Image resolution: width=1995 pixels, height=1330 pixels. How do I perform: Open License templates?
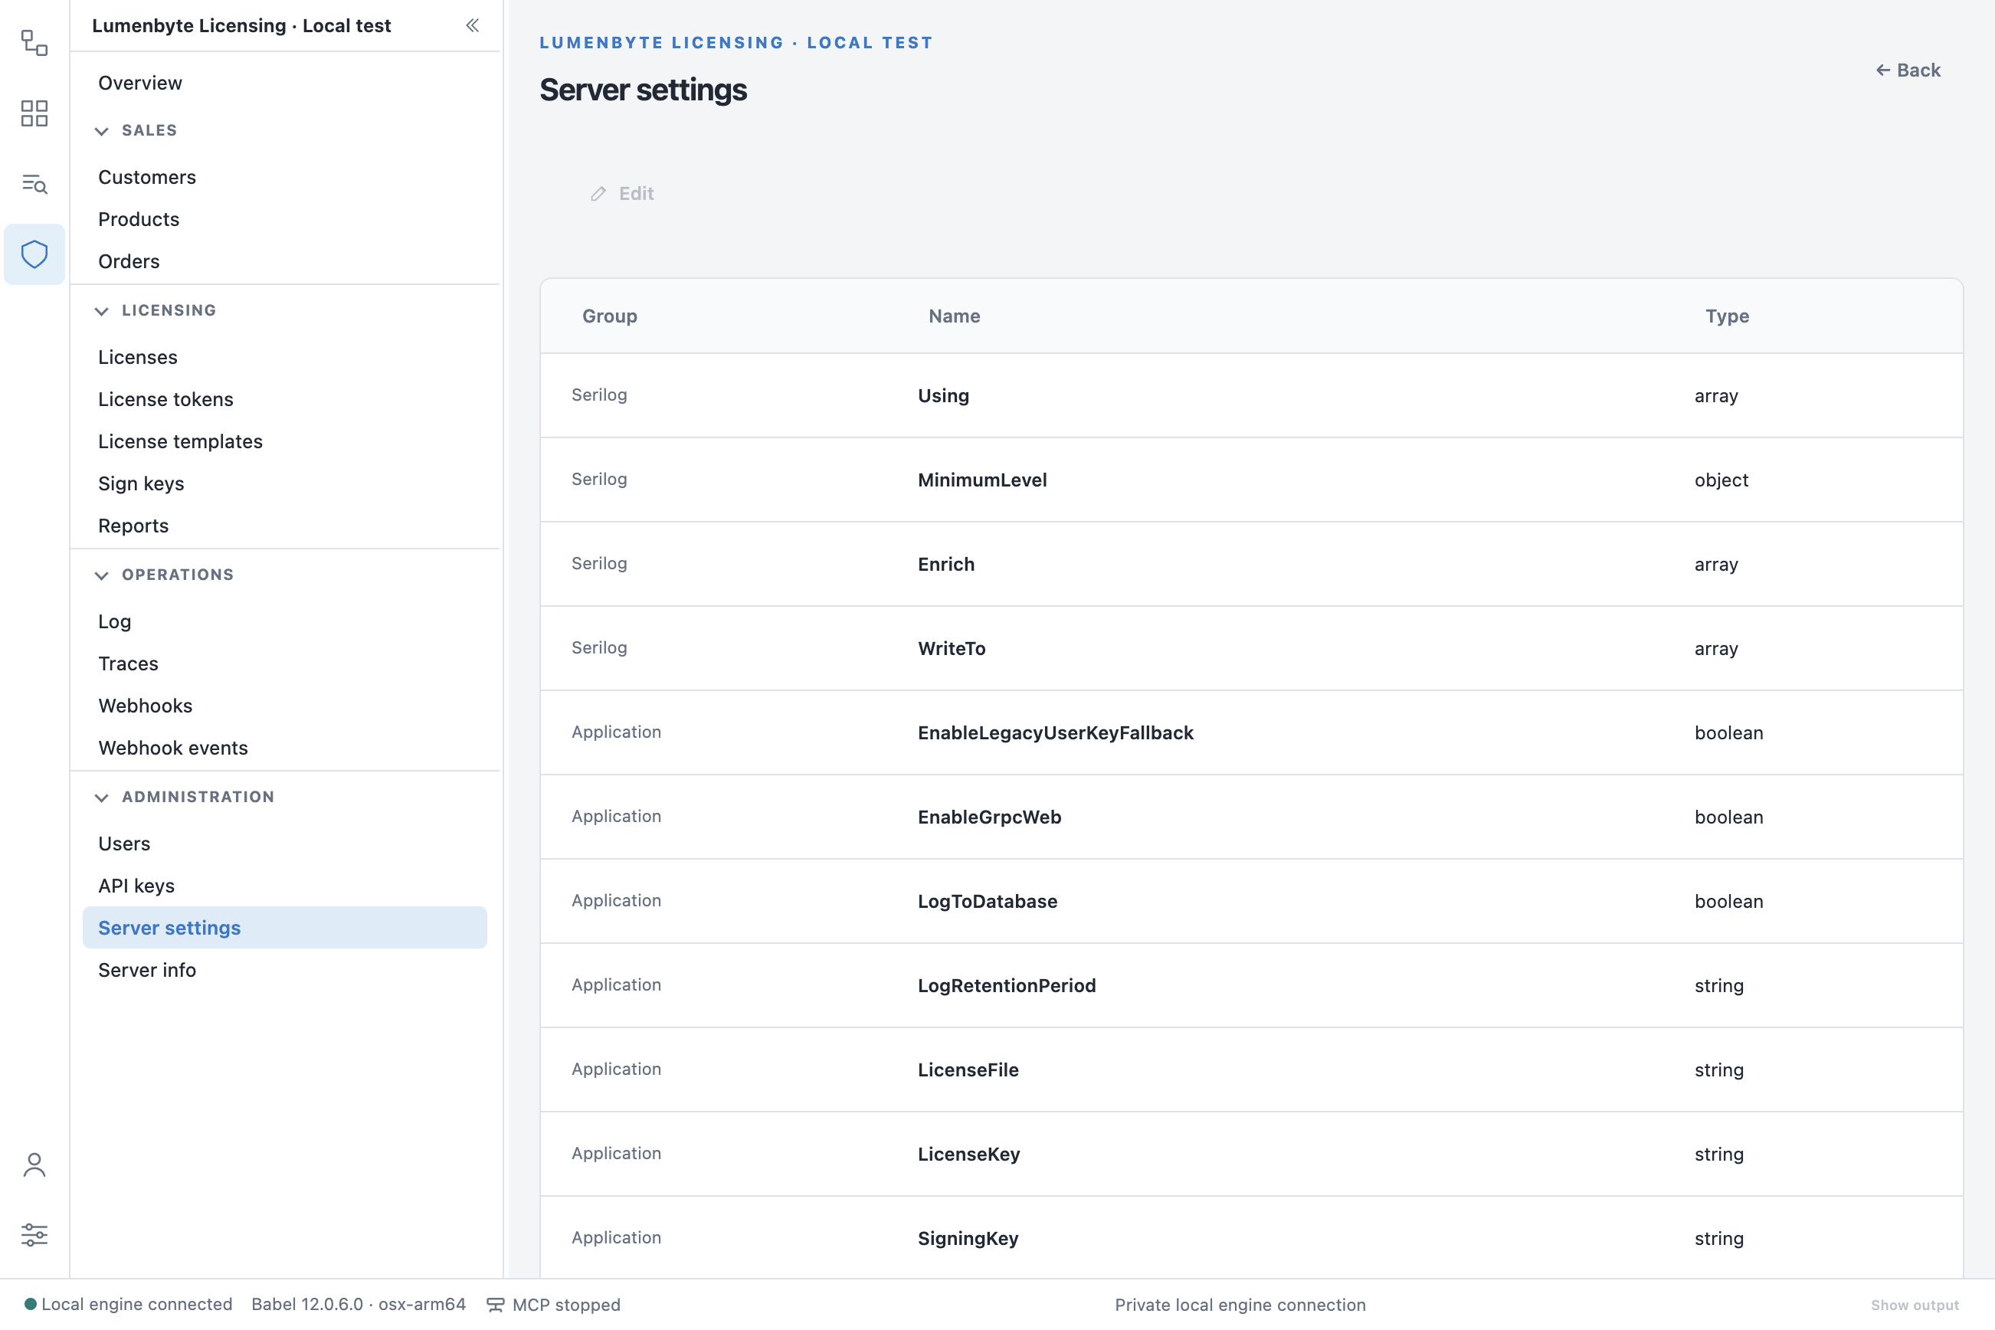285,442
